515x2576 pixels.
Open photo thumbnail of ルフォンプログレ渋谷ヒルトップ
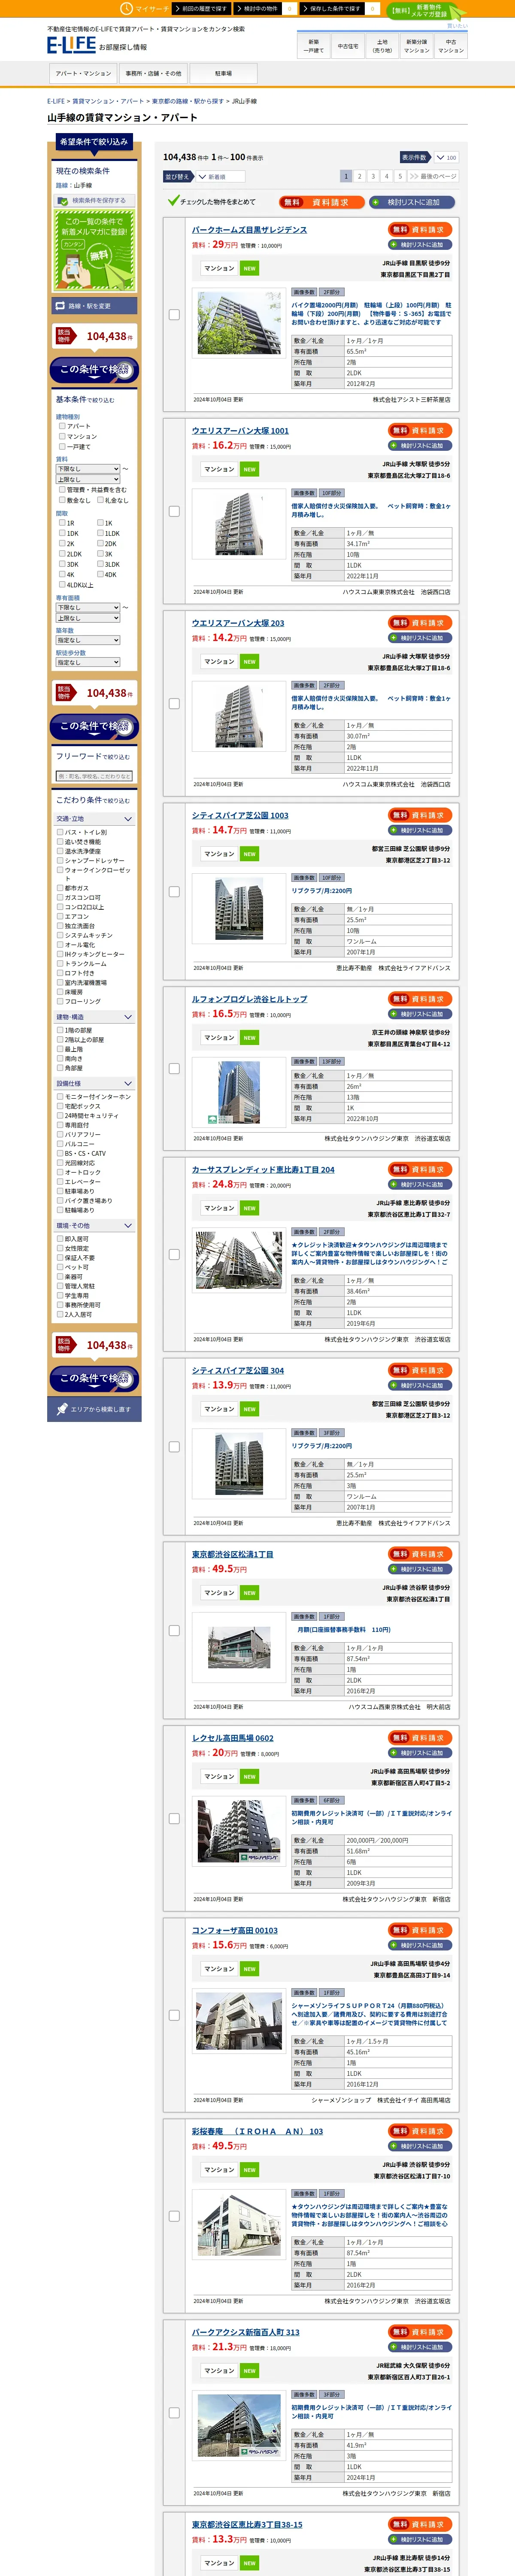(x=238, y=1092)
